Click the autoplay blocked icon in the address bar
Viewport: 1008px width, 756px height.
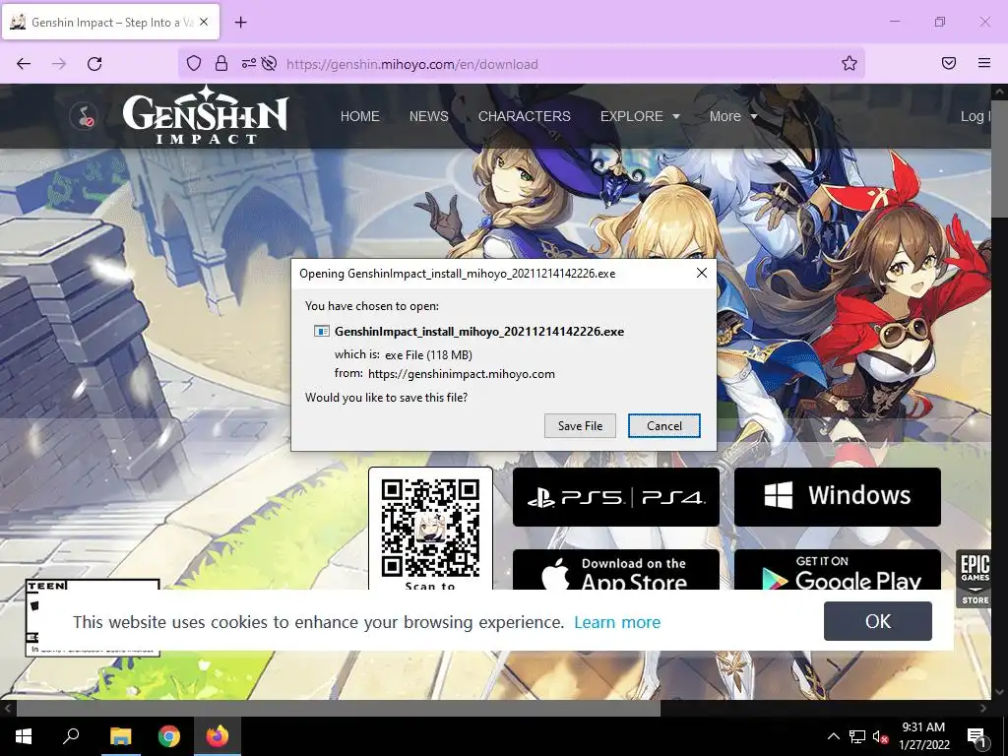coord(270,63)
